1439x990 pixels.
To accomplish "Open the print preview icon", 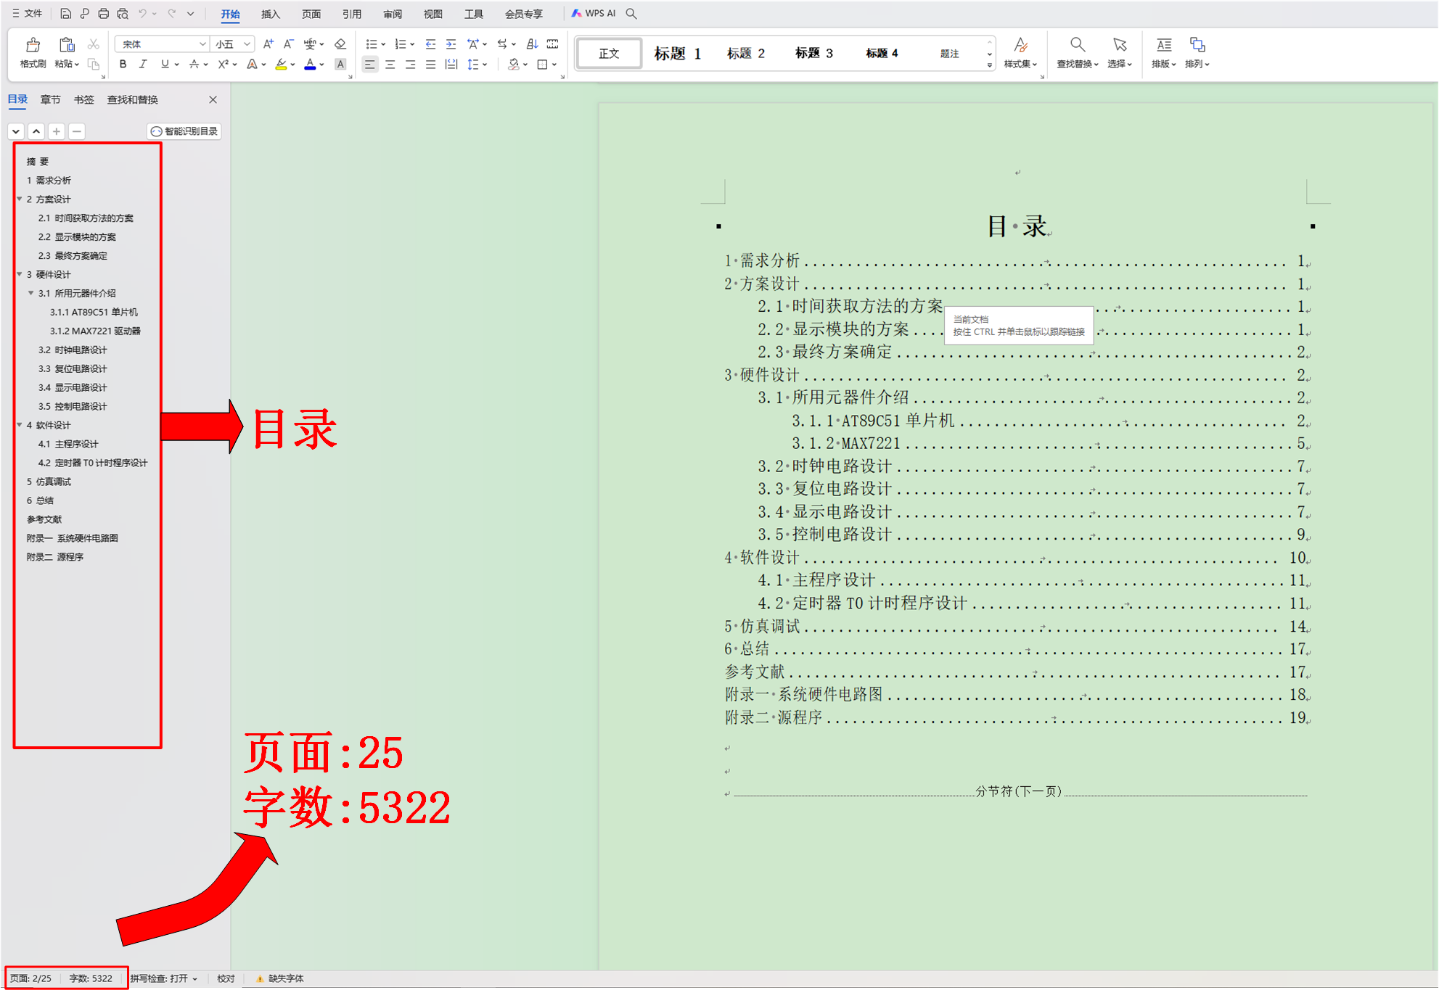I will coord(122,13).
